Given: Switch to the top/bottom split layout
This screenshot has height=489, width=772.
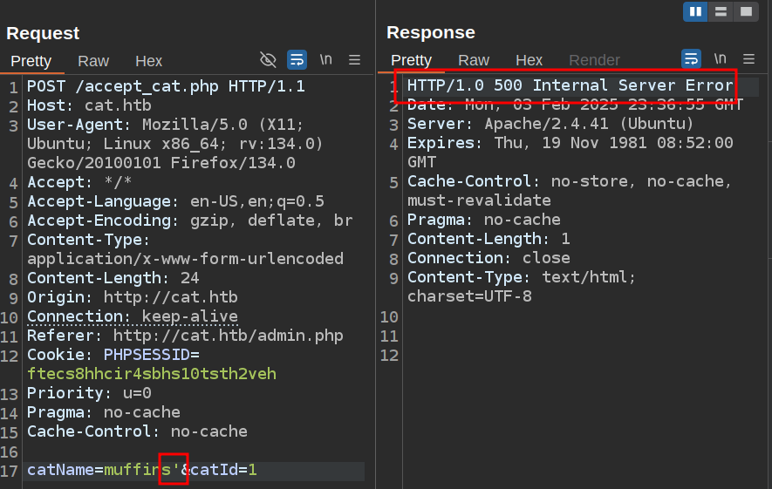Looking at the screenshot, I should (x=721, y=11).
